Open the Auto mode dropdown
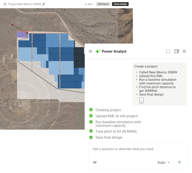This screenshot has height=173, width=192. tap(164, 163)
